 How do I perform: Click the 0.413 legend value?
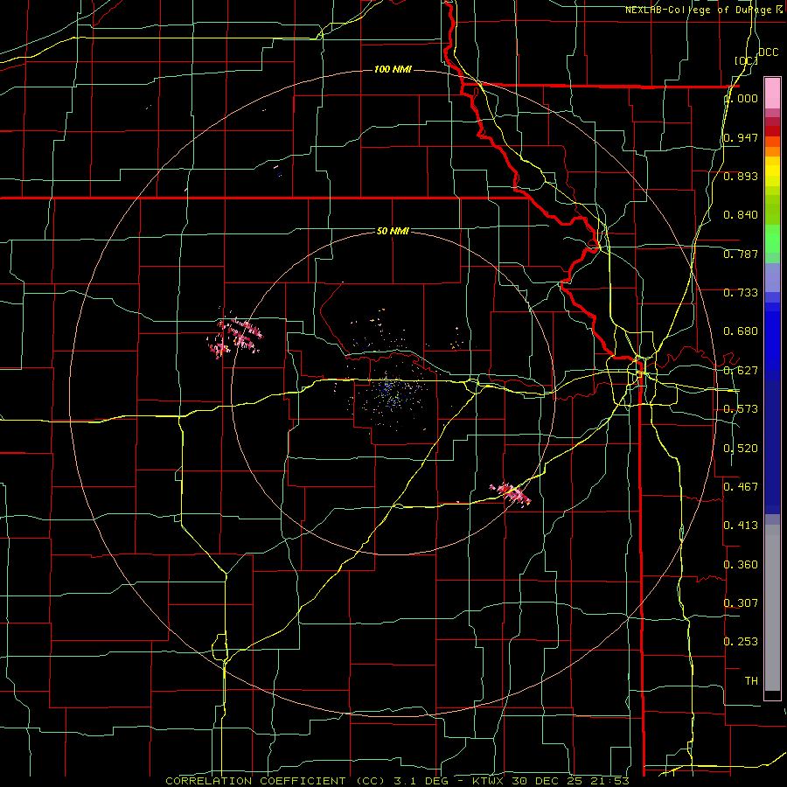pyautogui.click(x=741, y=526)
